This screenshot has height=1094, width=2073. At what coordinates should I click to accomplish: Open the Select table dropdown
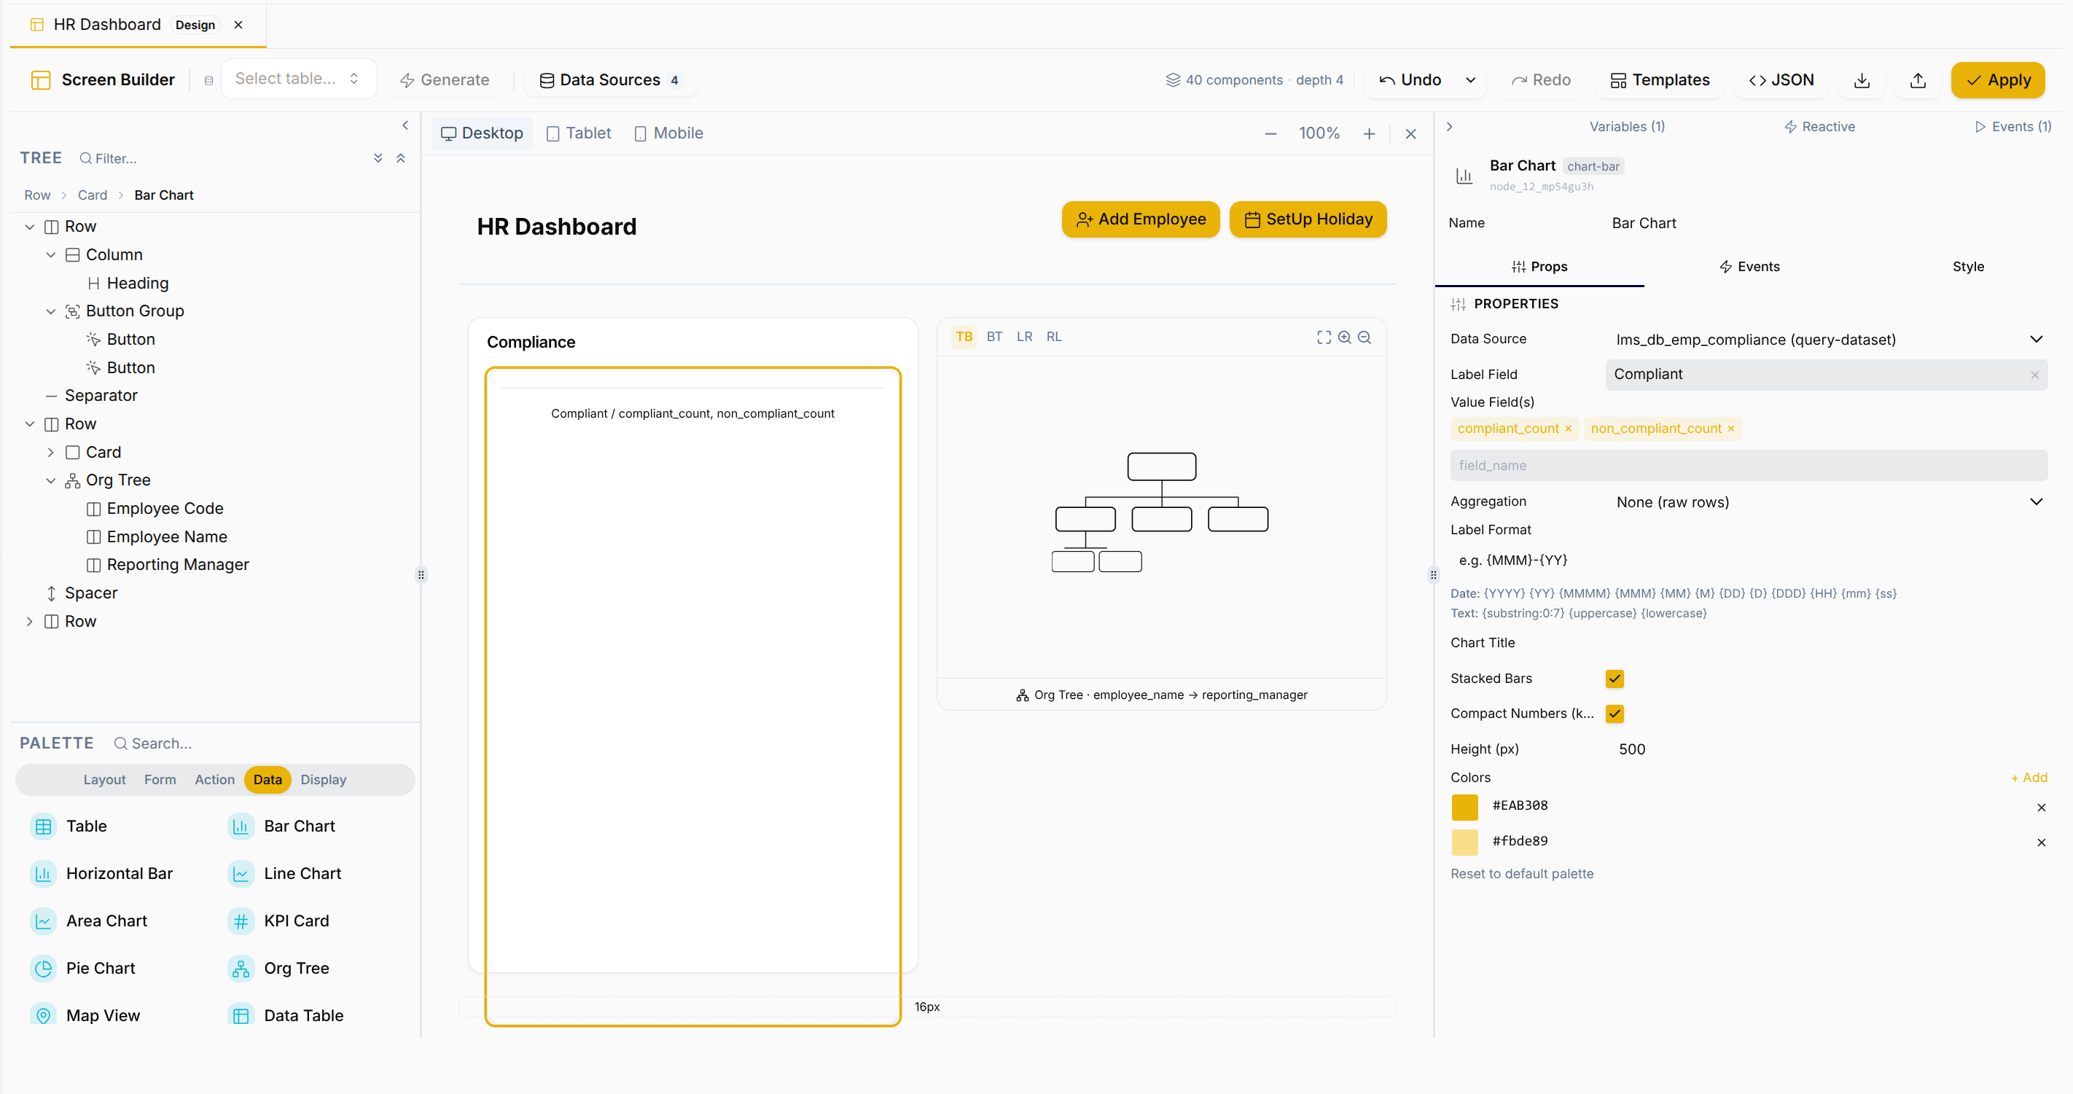pyautogui.click(x=297, y=79)
